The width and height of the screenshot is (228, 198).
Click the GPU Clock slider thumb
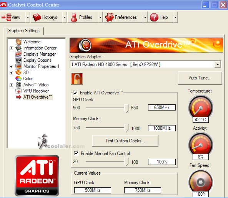126,108
